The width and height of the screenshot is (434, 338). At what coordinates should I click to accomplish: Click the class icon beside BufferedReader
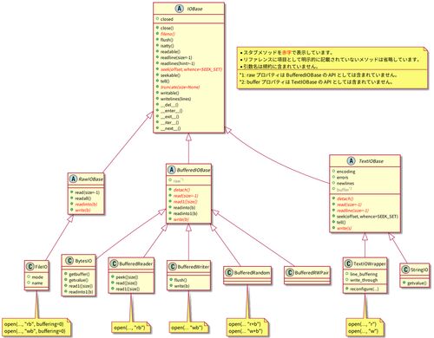pyautogui.click(x=115, y=263)
